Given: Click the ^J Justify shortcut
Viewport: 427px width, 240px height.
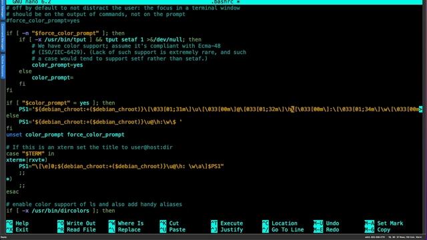Looking at the screenshot, I should tap(227, 229).
